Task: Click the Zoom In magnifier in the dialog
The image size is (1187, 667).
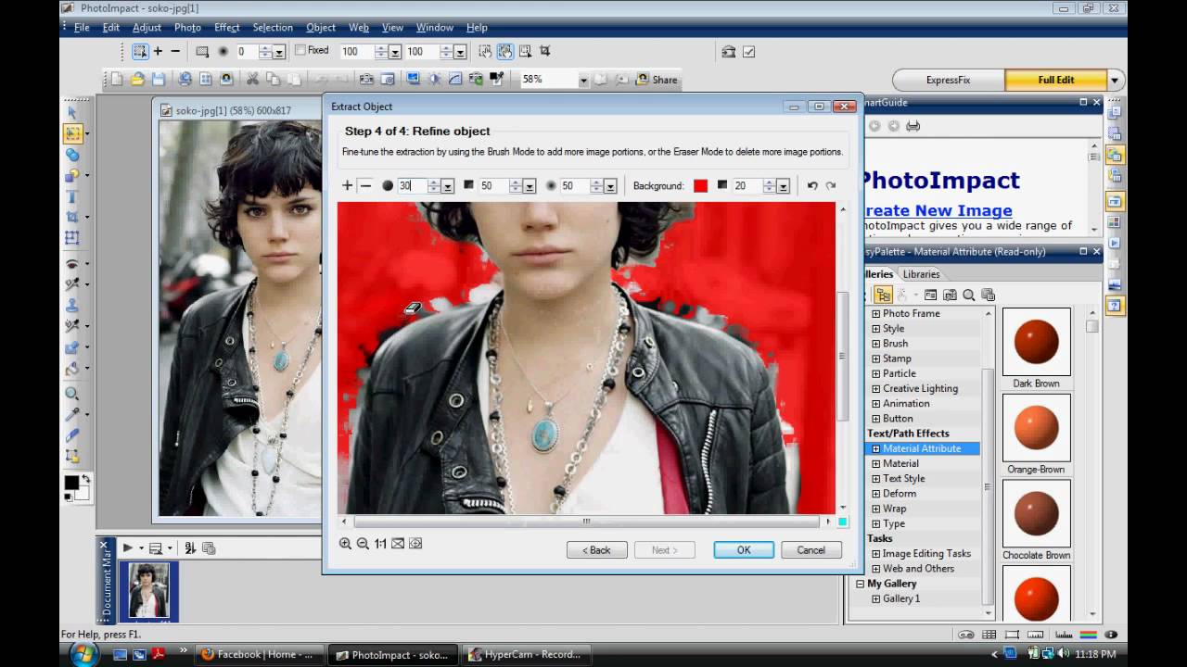Action: click(x=346, y=545)
